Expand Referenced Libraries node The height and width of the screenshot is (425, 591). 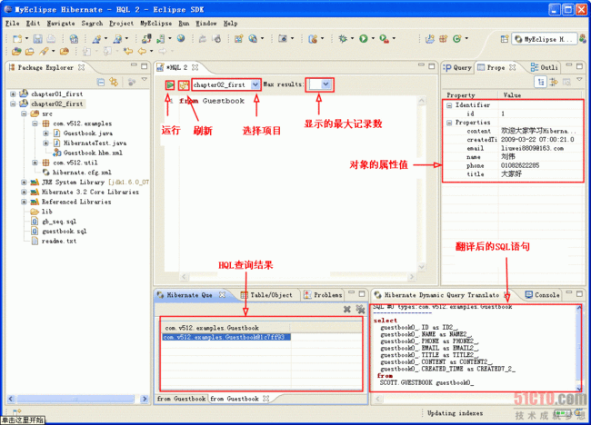tap(24, 202)
